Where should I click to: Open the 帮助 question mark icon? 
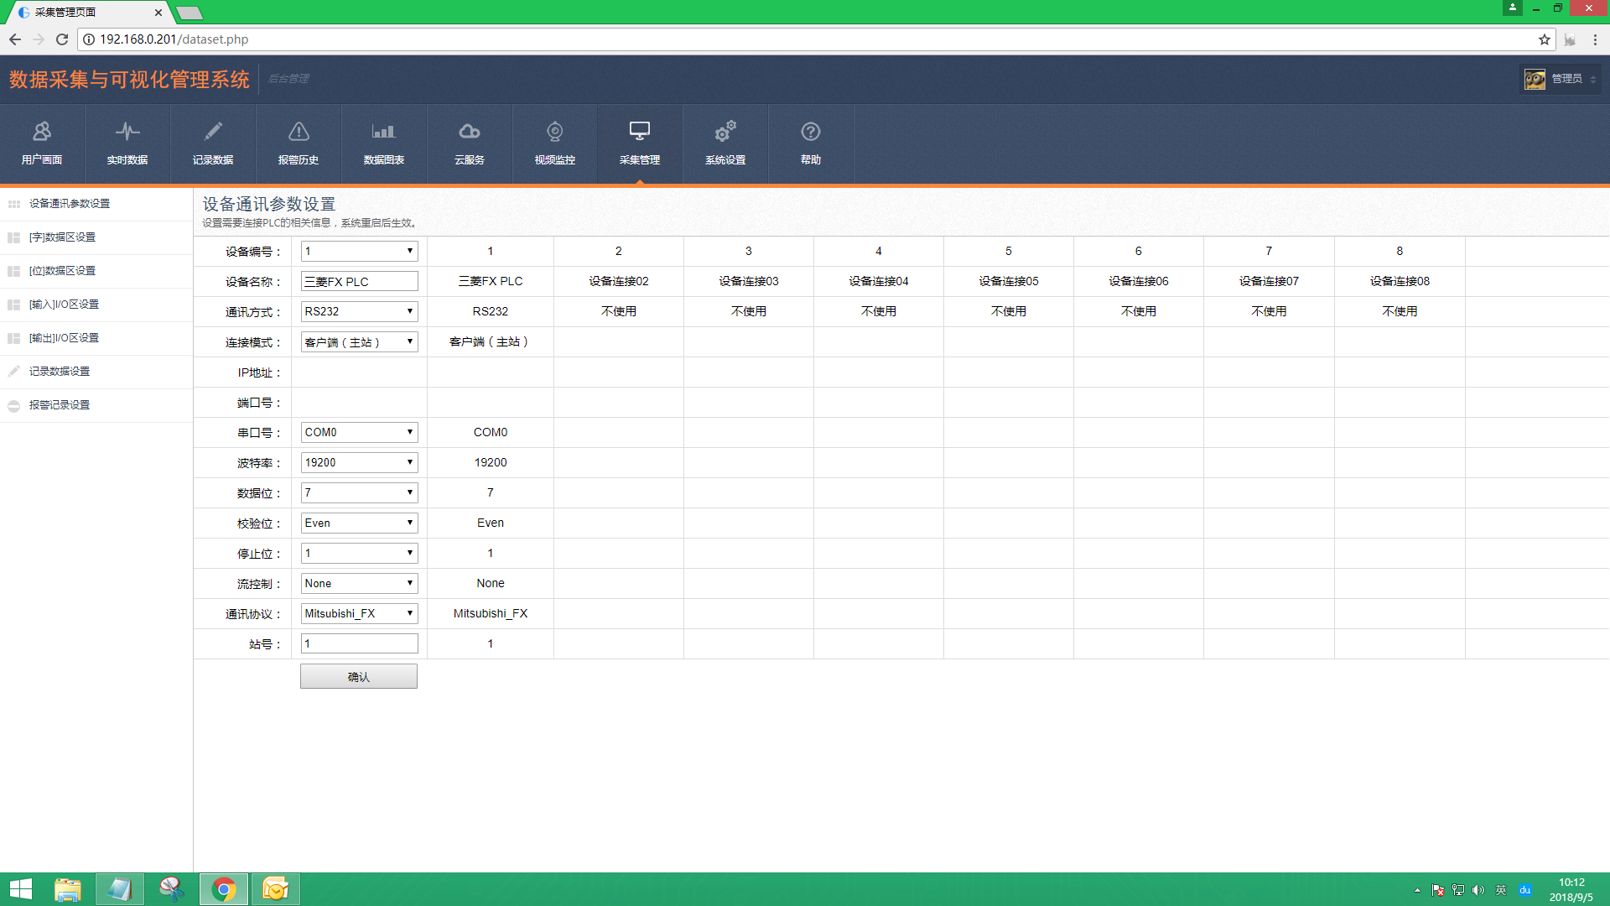click(x=810, y=132)
